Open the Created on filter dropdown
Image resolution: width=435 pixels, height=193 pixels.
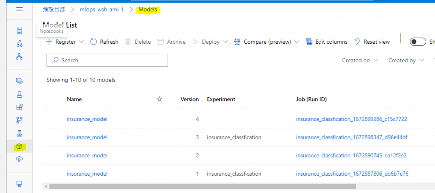[x=360, y=61]
